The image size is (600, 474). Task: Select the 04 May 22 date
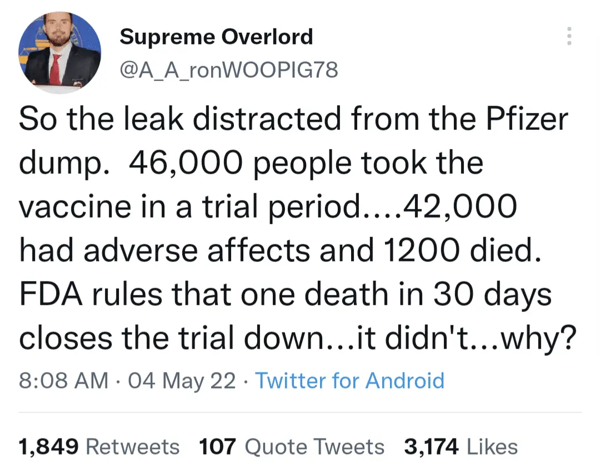click(182, 381)
